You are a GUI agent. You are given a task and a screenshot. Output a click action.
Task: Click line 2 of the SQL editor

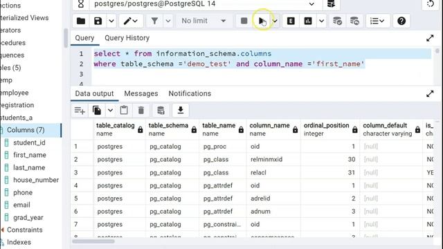point(229,64)
